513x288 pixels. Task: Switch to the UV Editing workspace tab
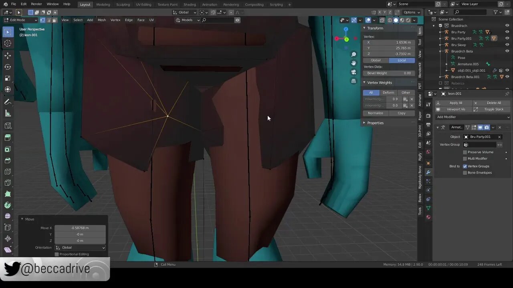144,4
